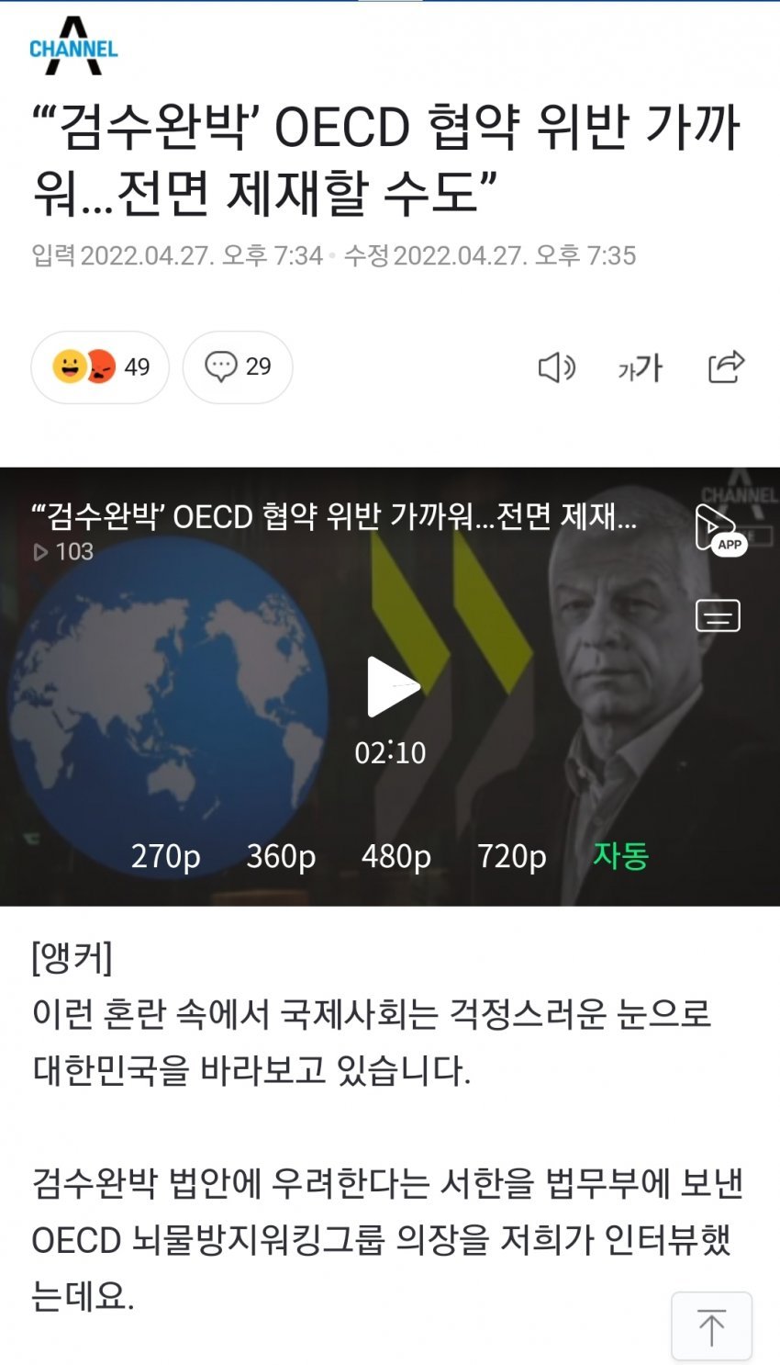Select 270p video quality
Image resolution: width=780 pixels, height=1365 pixels.
coord(165,856)
